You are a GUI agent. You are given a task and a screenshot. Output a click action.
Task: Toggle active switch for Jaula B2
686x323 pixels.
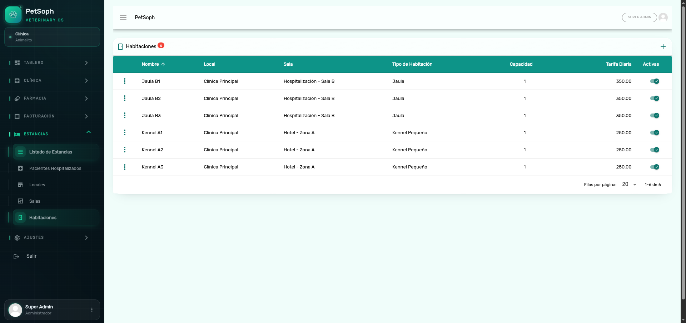pos(655,99)
